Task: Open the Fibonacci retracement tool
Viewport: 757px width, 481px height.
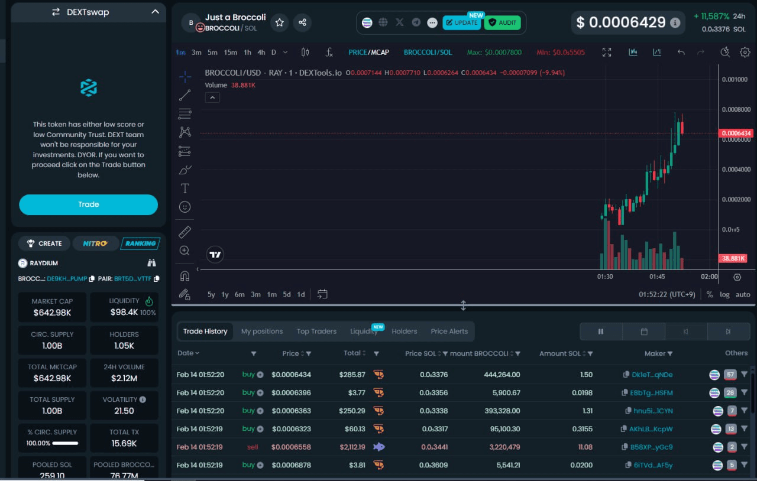Action: click(185, 113)
